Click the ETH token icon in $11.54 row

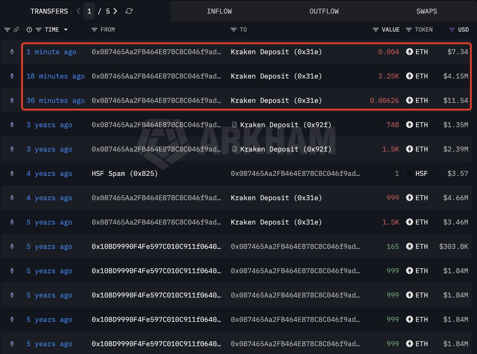(x=409, y=101)
